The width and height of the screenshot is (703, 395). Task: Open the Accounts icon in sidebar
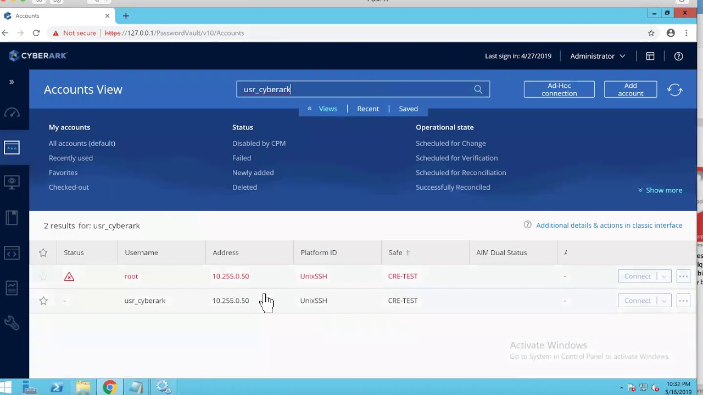tap(12, 148)
